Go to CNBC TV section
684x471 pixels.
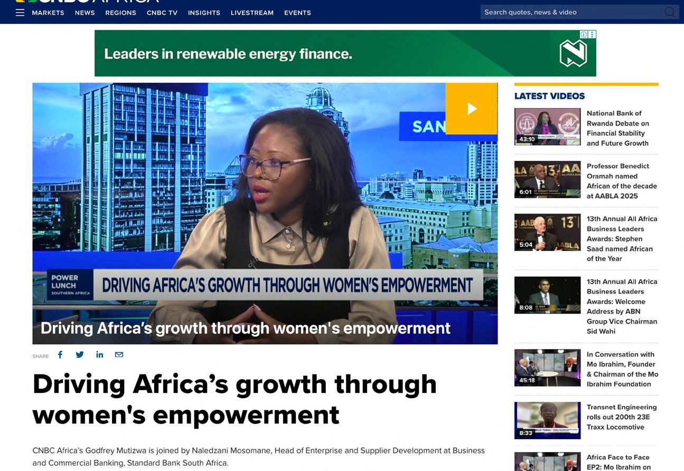162,13
